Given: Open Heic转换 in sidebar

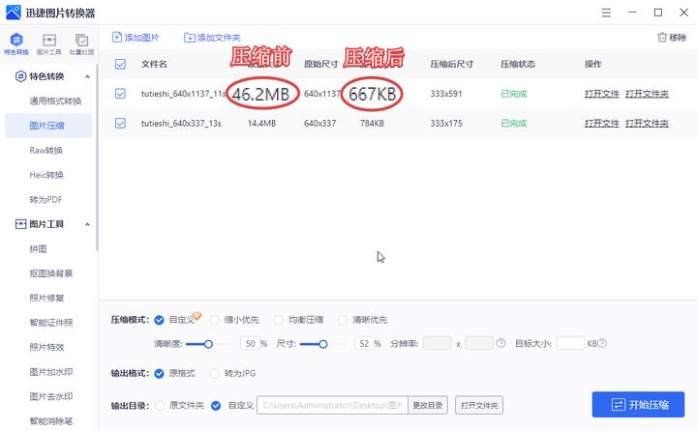Looking at the screenshot, I should (x=46, y=175).
